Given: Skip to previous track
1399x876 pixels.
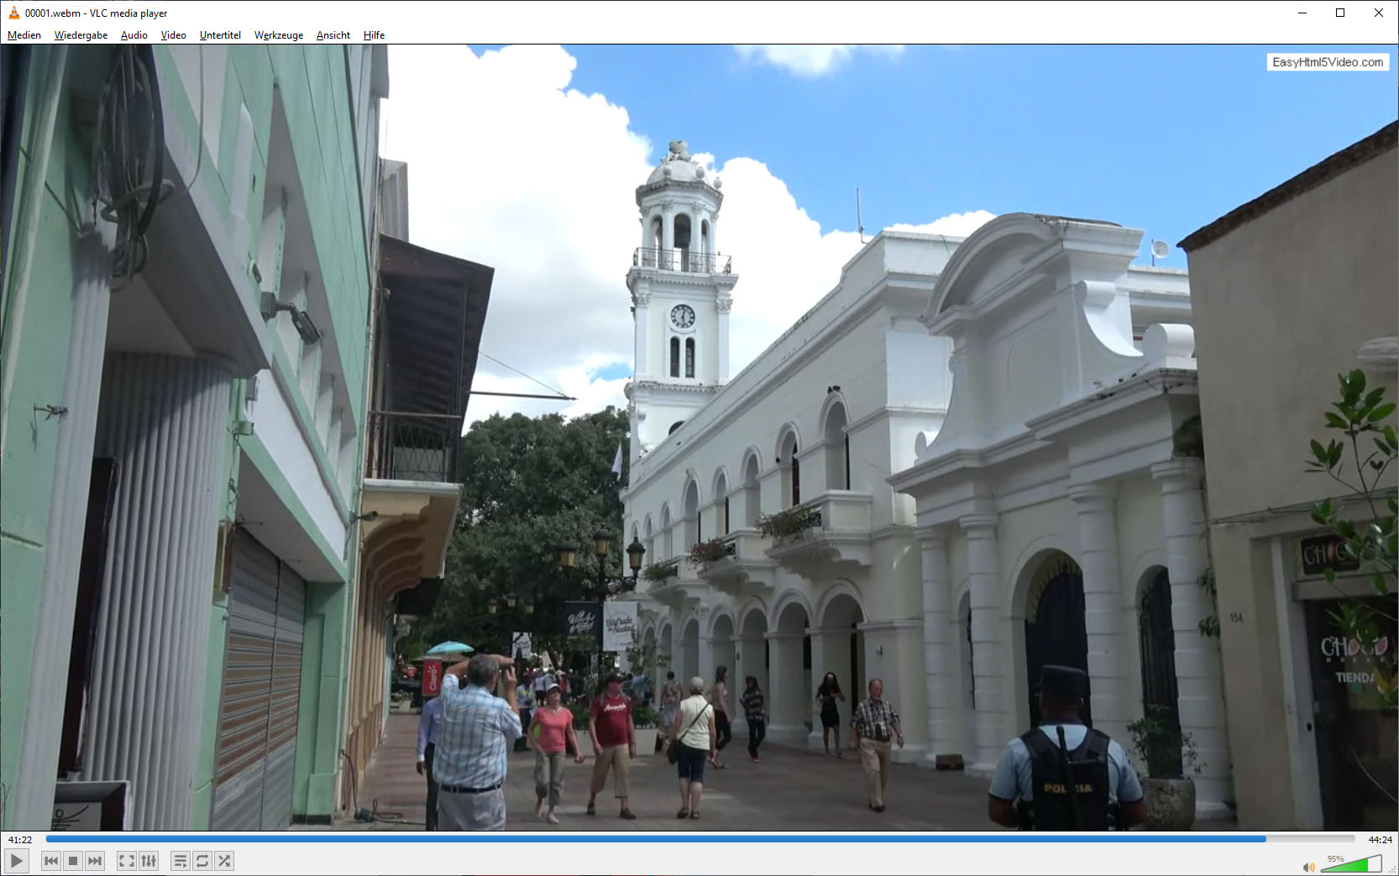Looking at the screenshot, I should (51, 861).
